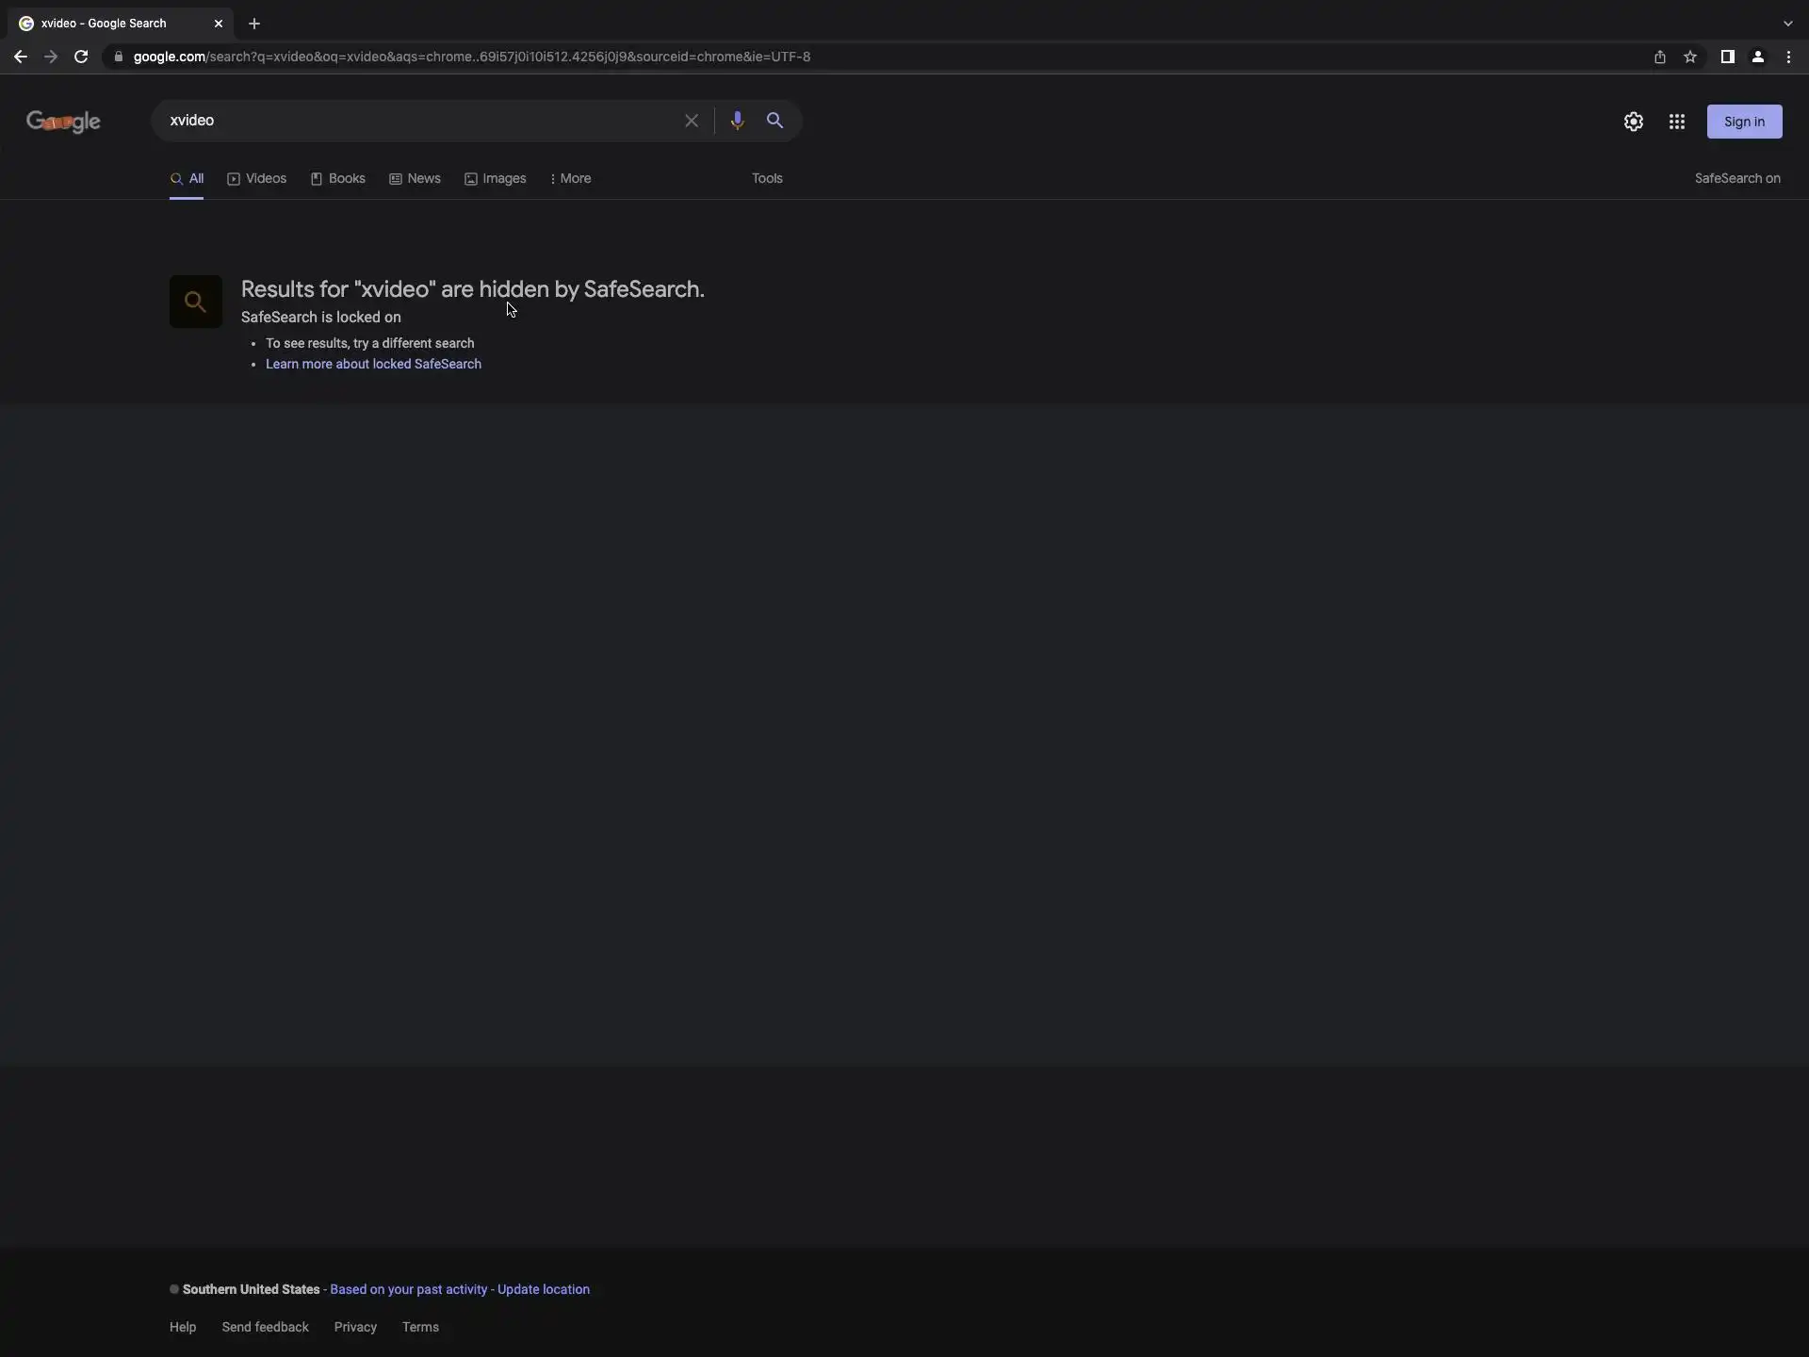Click the voice search microphone icon
This screenshot has width=1809, height=1357.
click(737, 121)
